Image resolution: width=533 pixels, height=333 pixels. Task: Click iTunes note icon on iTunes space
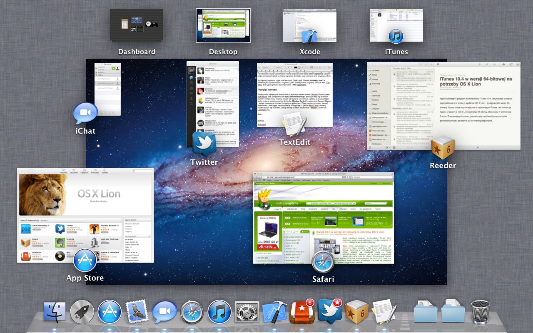pos(396,36)
